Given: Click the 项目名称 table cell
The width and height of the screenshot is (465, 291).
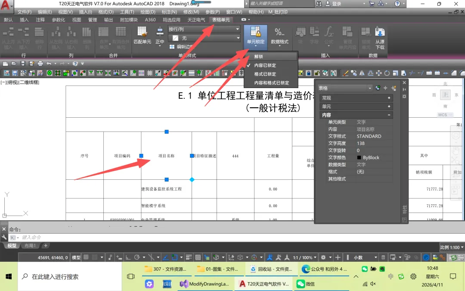Looking at the screenshot, I should click(166, 156).
